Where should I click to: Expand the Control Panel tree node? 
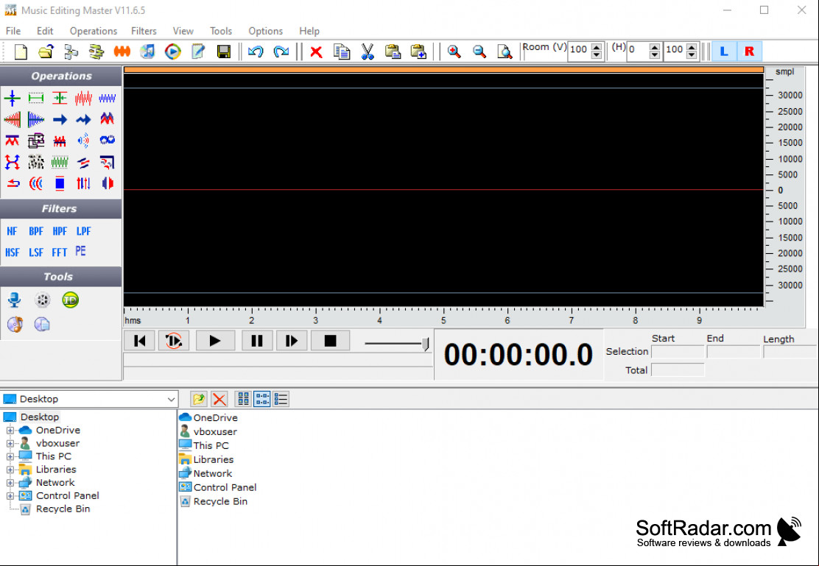[x=10, y=495]
